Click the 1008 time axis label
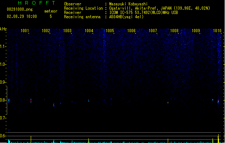 coord(174,31)
